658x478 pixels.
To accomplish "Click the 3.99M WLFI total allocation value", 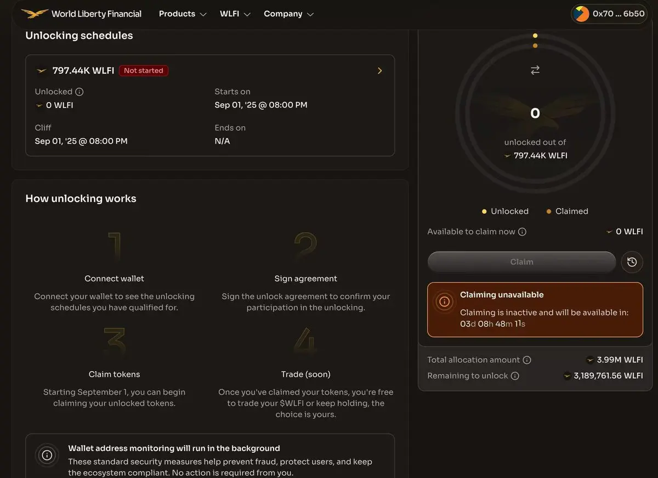I will tap(620, 360).
